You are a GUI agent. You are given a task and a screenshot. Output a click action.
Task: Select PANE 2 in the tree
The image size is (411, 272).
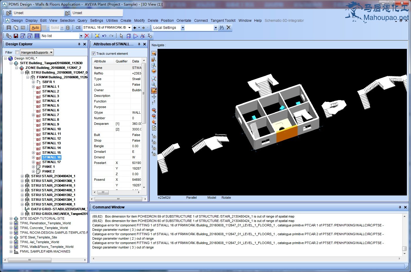48,171
